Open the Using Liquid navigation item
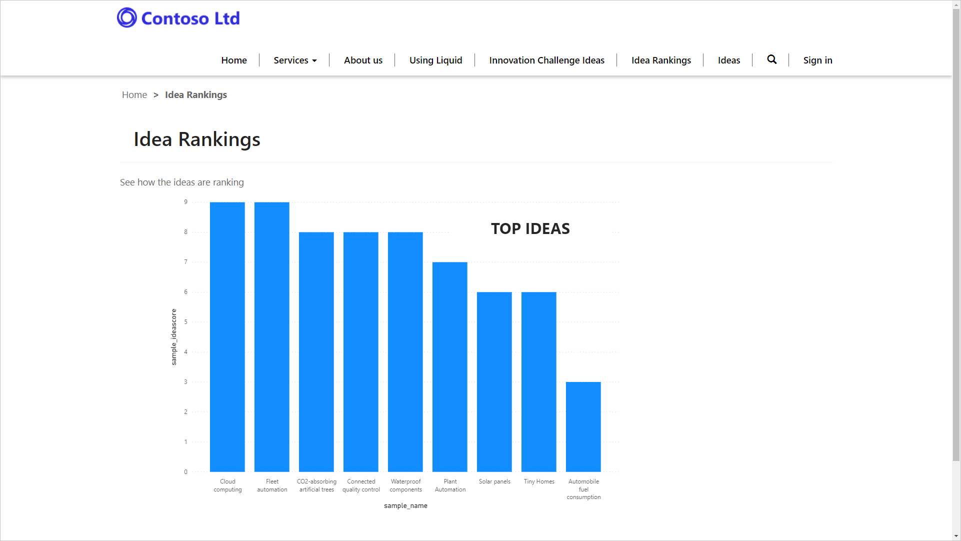The width and height of the screenshot is (961, 541). [x=435, y=60]
